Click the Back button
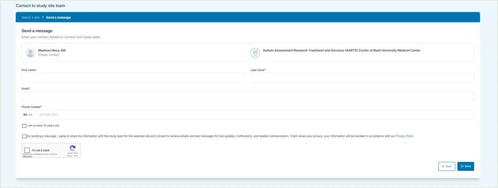 pos(447,166)
